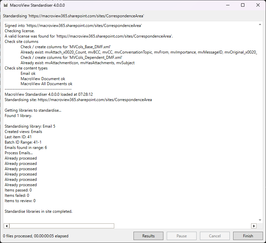Image resolution: width=266 pixels, height=243 pixels.
Task: Click the 'Items passed: 0' line
Action: [x=18, y=190]
